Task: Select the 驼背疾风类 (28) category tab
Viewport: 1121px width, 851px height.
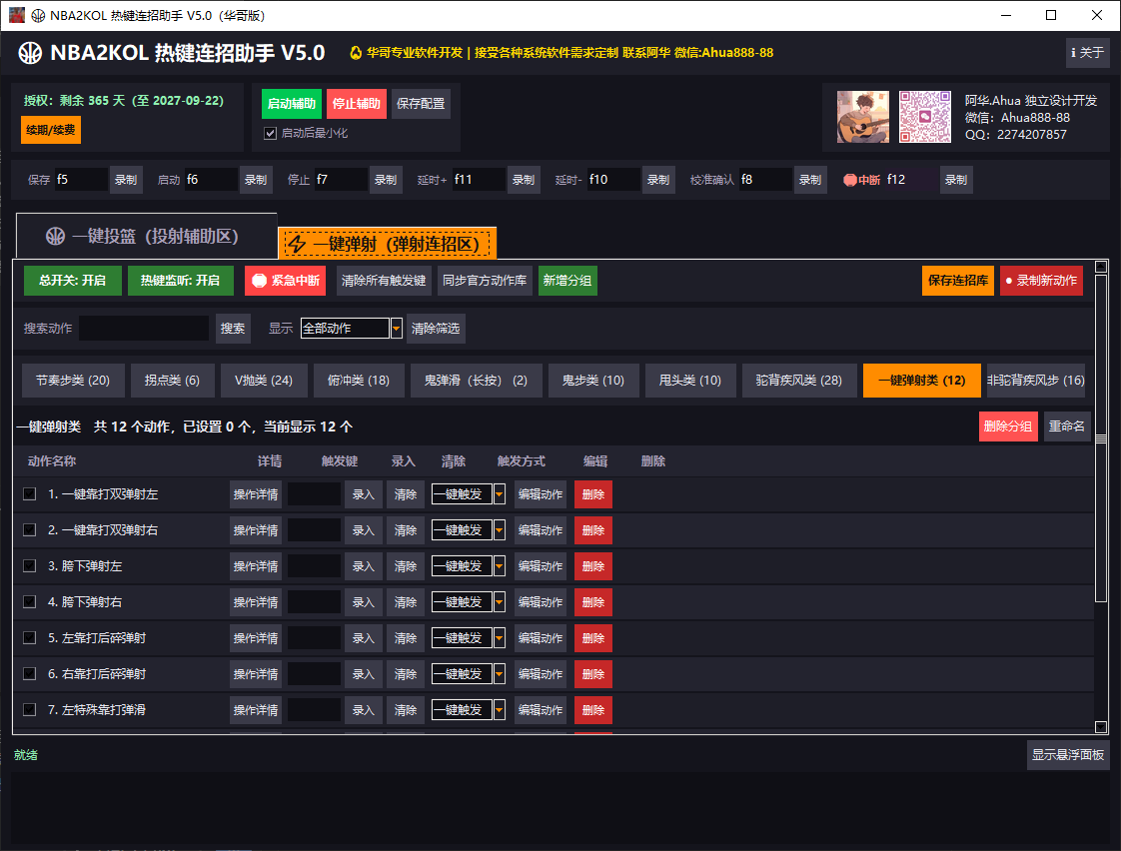Action: click(x=798, y=381)
